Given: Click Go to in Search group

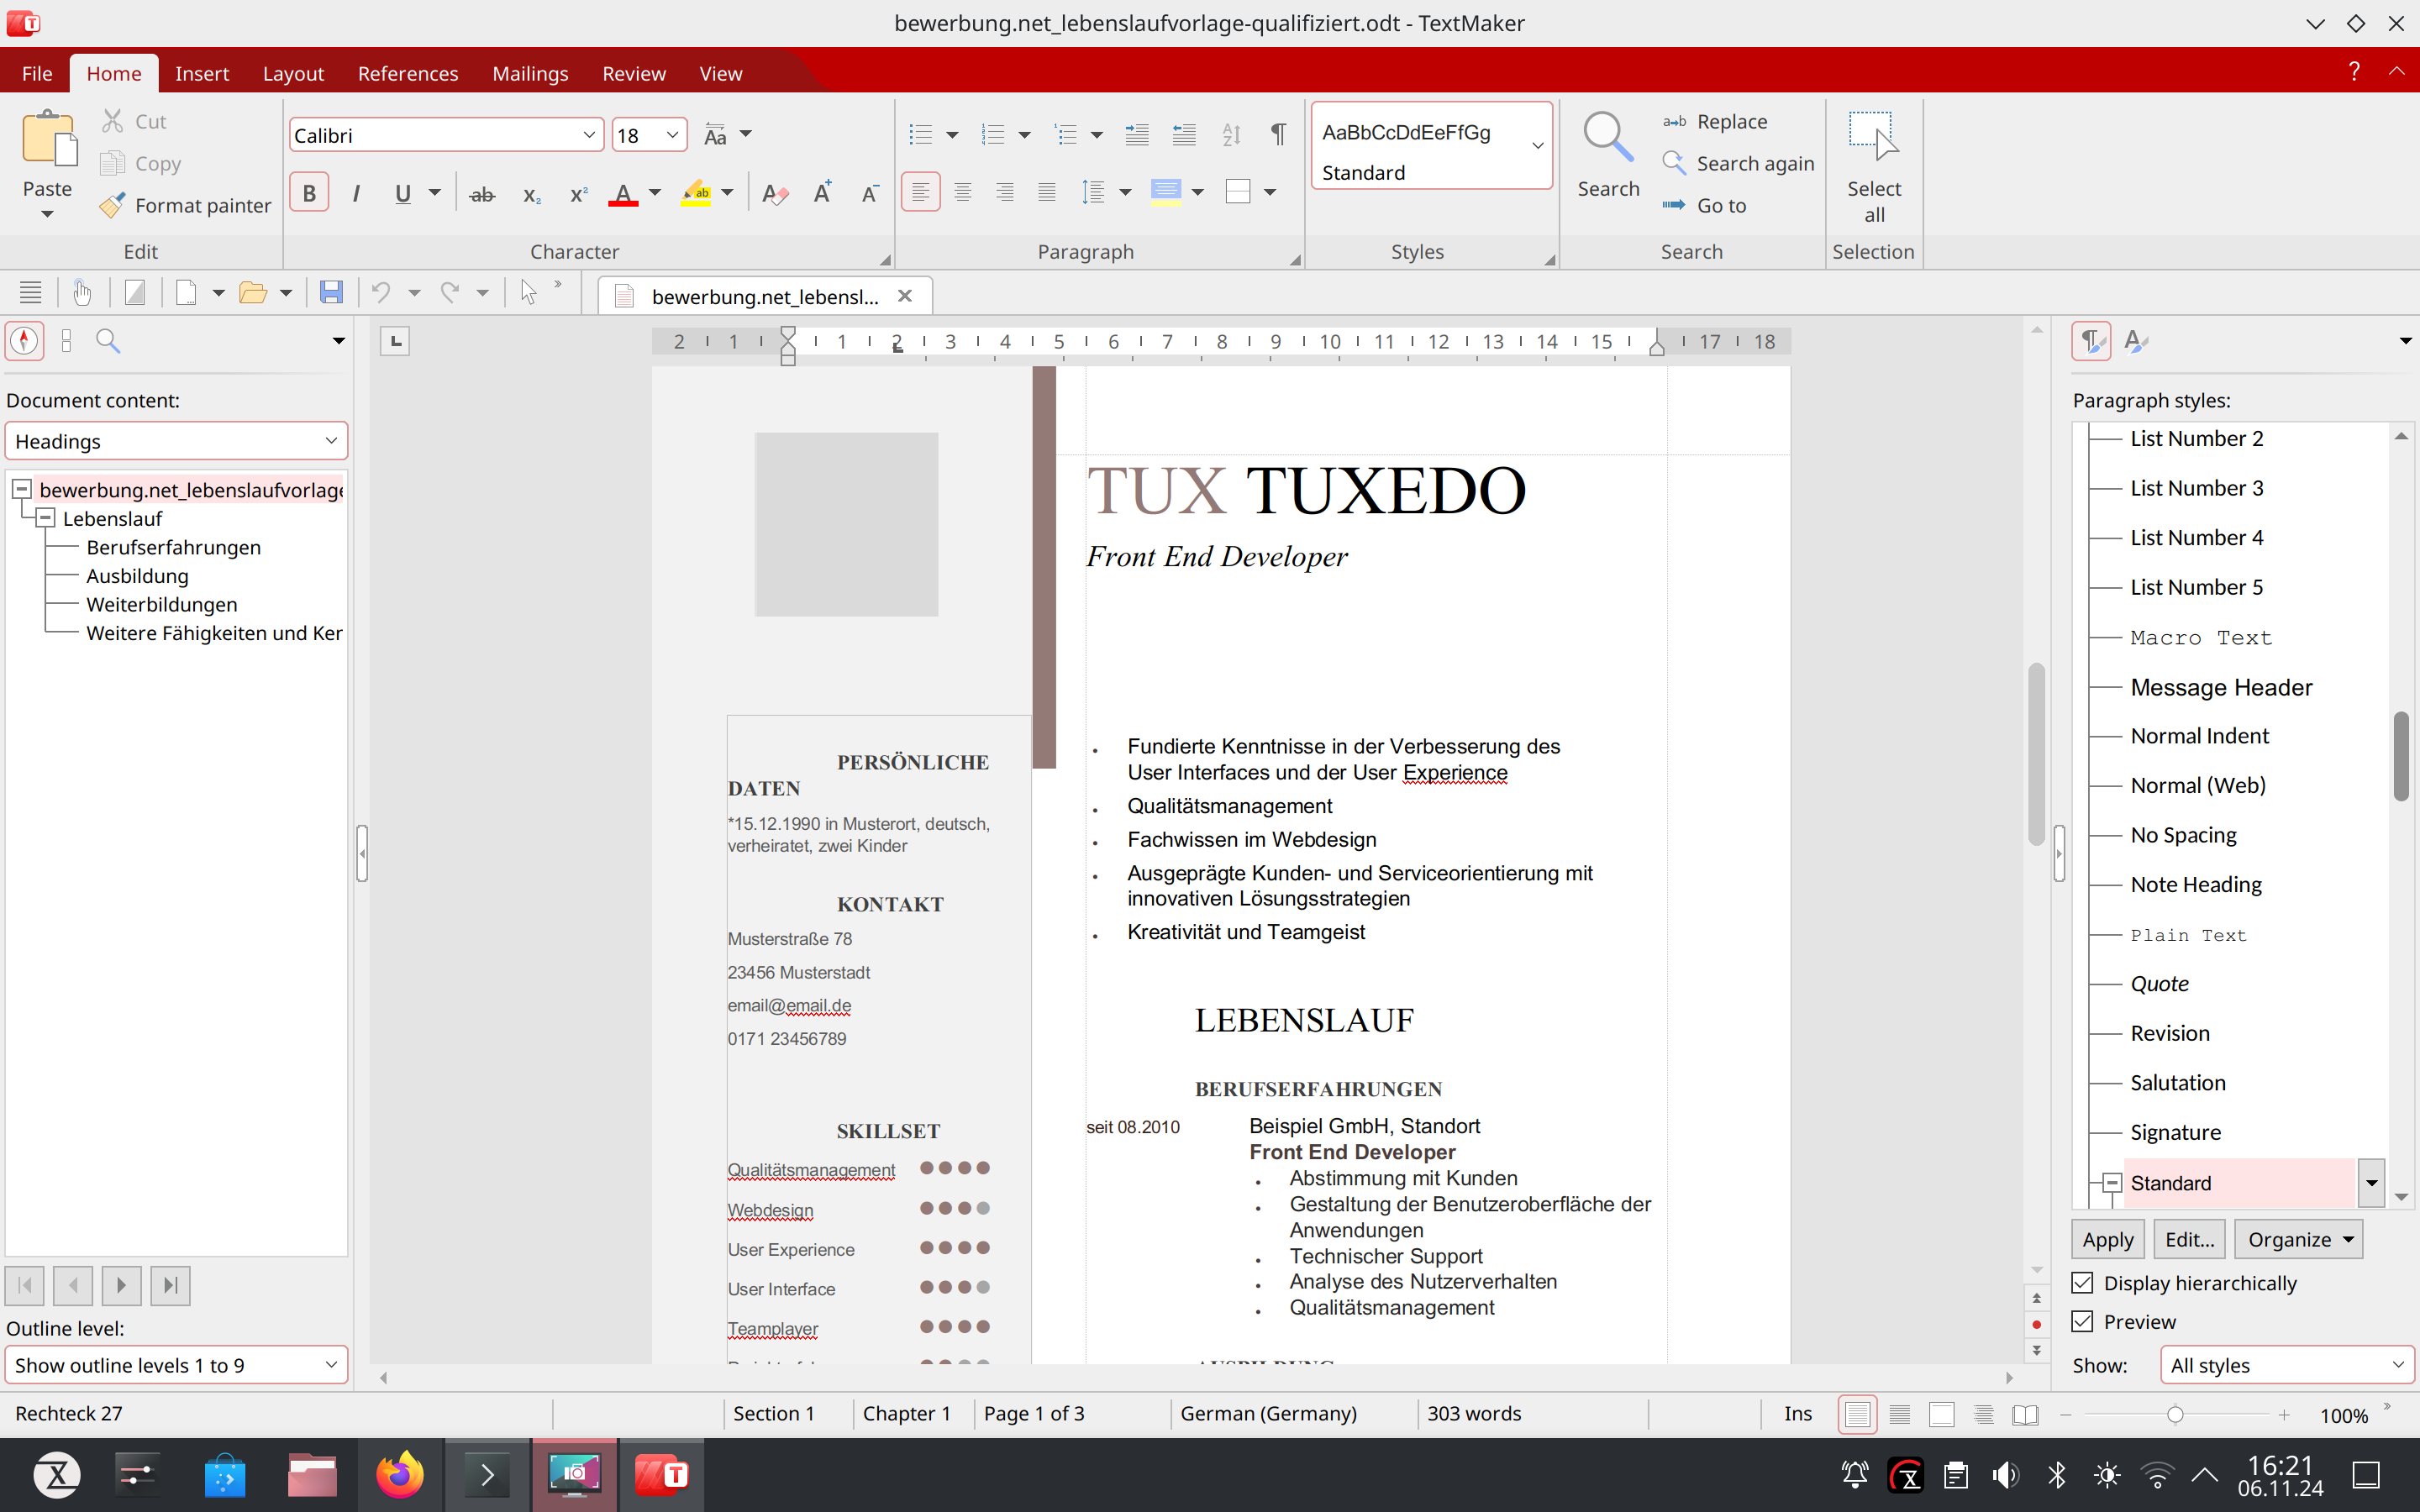Looking at the screenshot, I should coord(1704,205).
